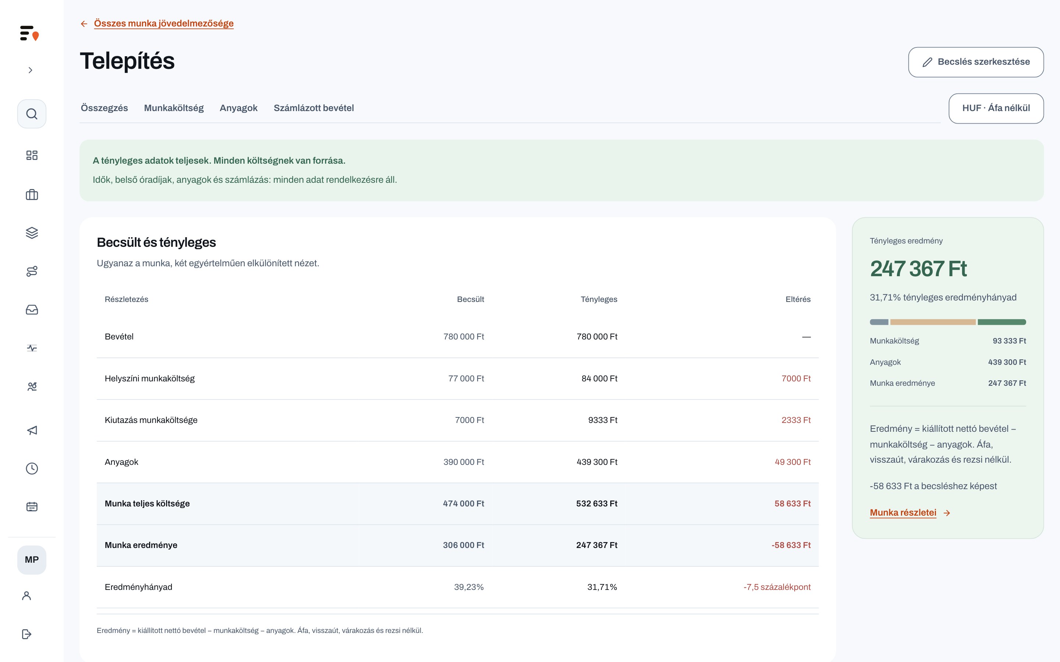Click the Munka teljes költsége row label
This screenshot has height=662, width=1060.
147,503
